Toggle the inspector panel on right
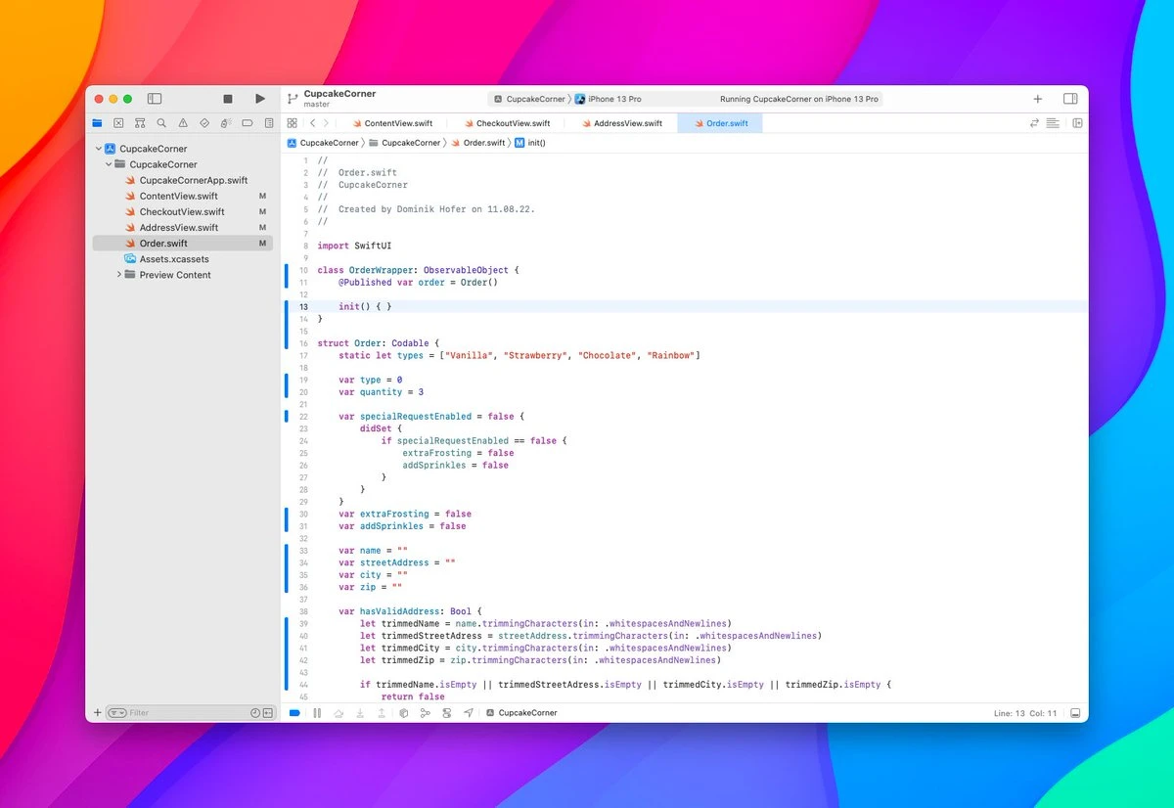 pos(1070,99)
